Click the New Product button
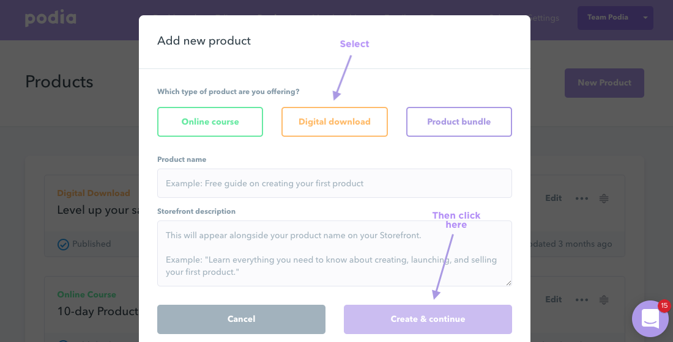 point(604,82)
